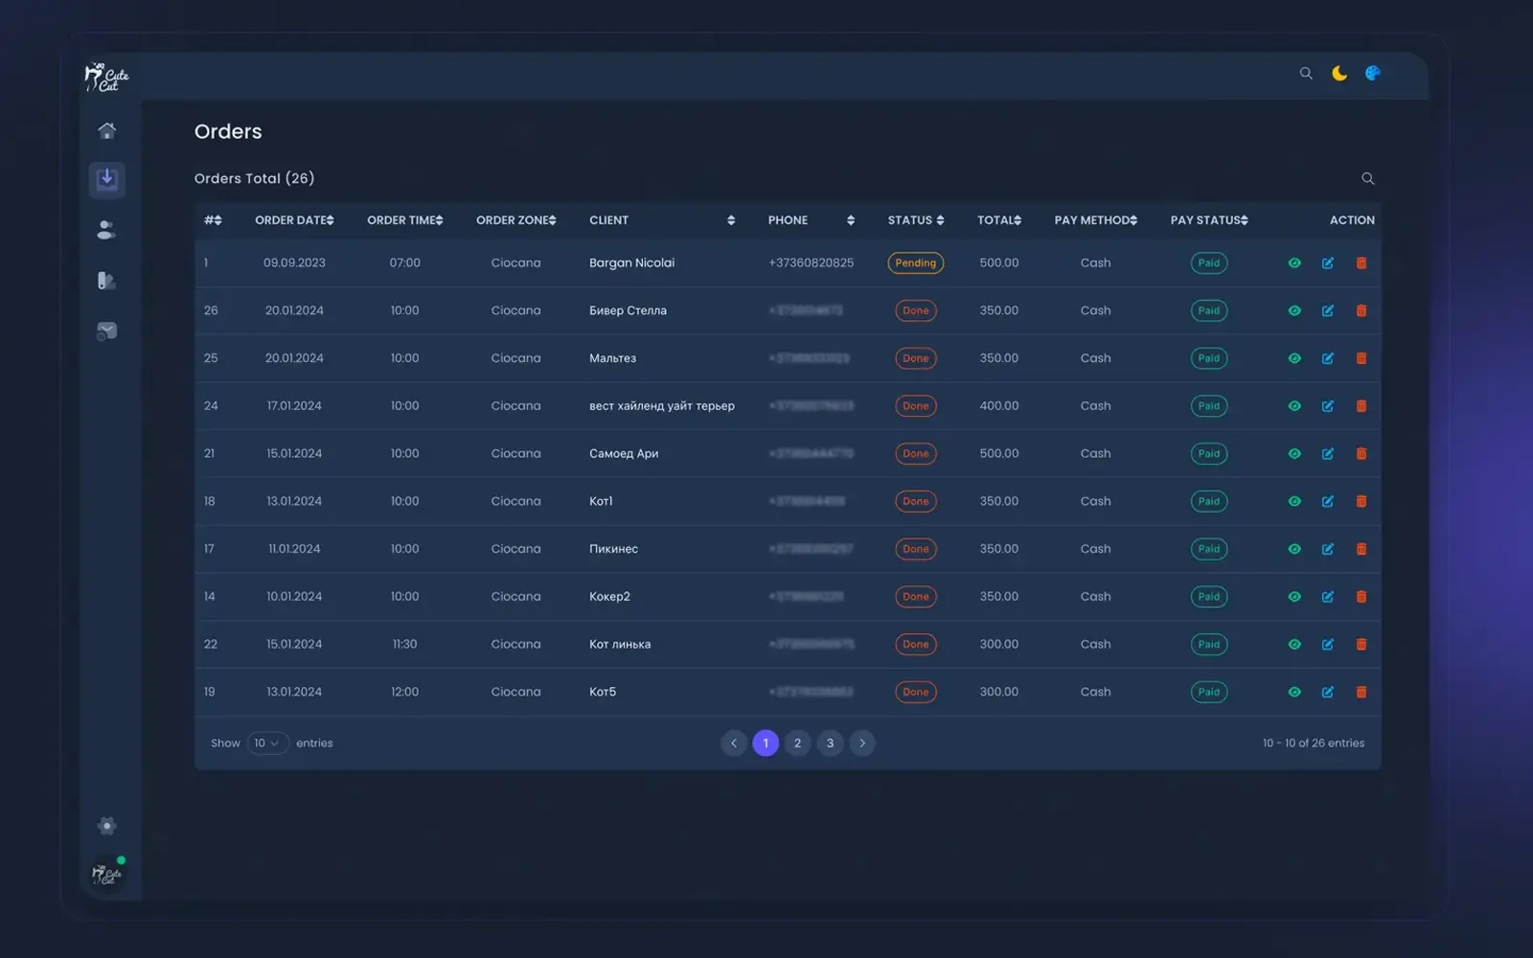Open the user profile avatar at sidebar bottom
The width and height of the screenshot is (1533, 958).
coord(107,874)
